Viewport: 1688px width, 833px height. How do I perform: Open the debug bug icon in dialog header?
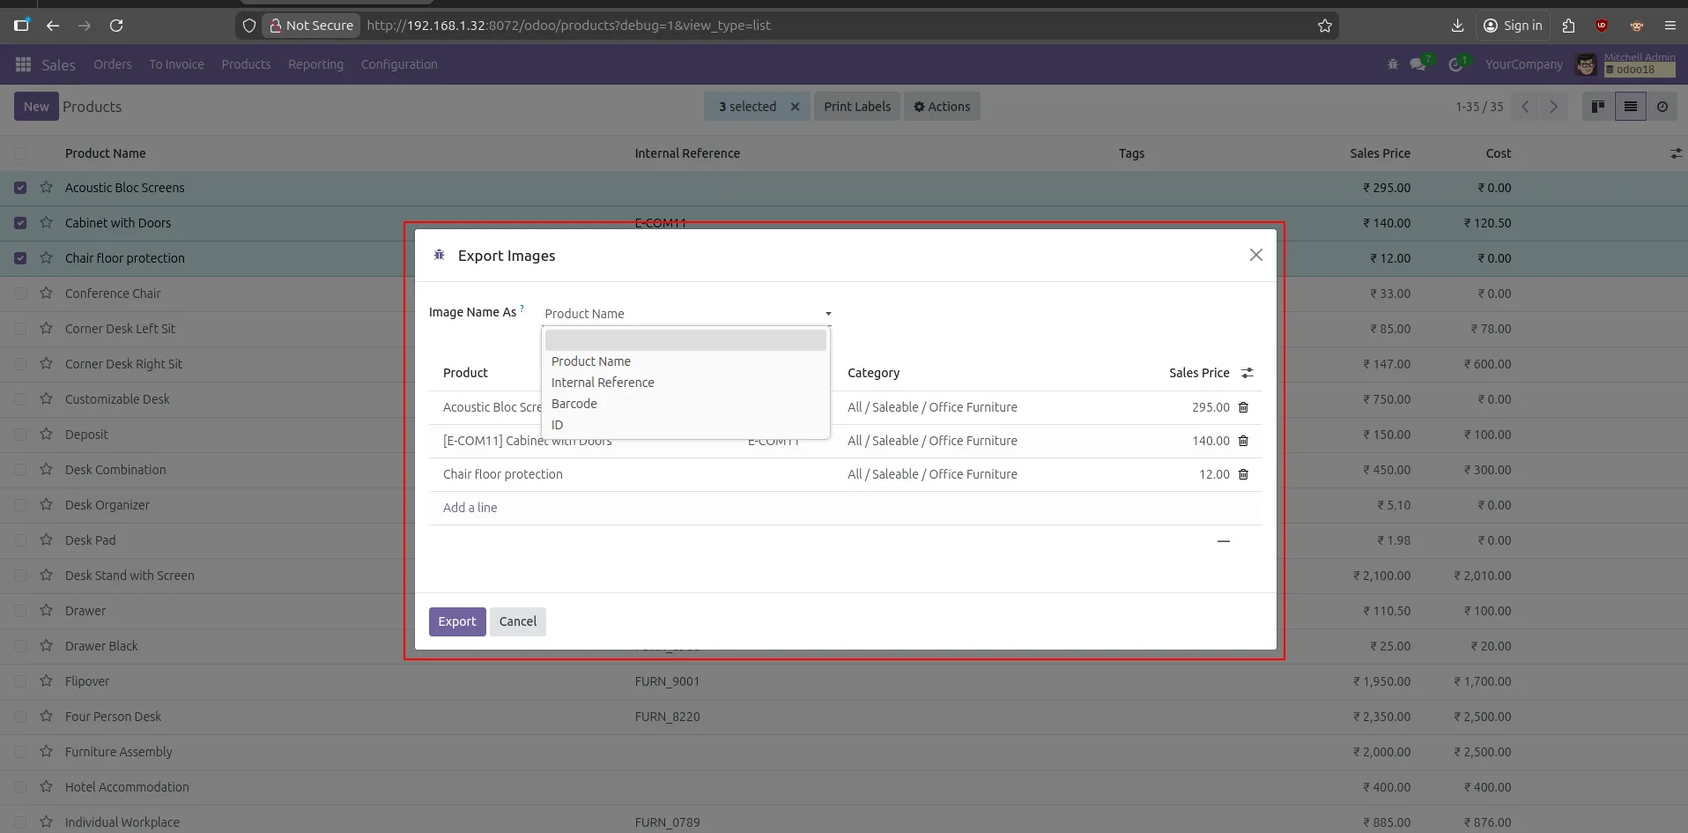point(439,256)
